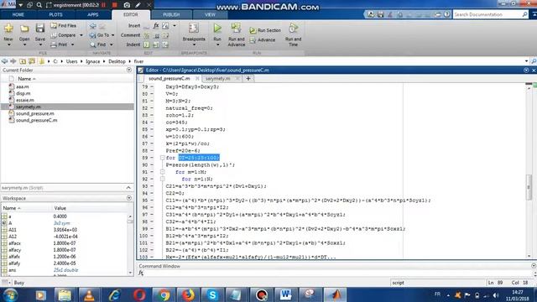The image size is (537, 302).
Task: Go up one folder level
Action: point(23,61)
